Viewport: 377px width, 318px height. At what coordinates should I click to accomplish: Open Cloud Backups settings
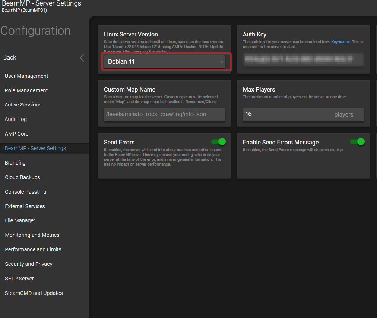(23, 177)
